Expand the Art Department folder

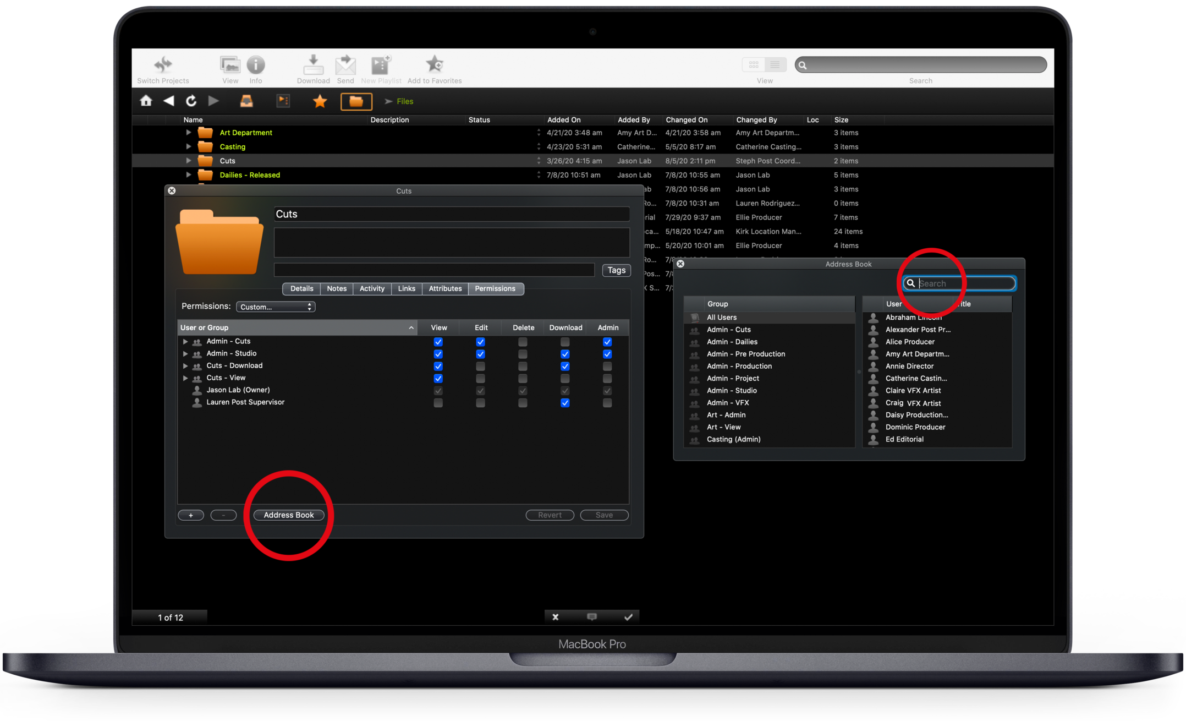coord(188,133)
